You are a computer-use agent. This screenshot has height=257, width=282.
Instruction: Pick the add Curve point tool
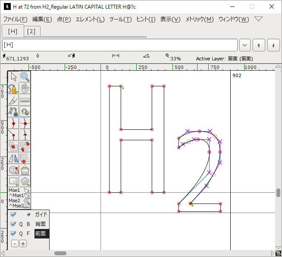click(x=13, y=124)
